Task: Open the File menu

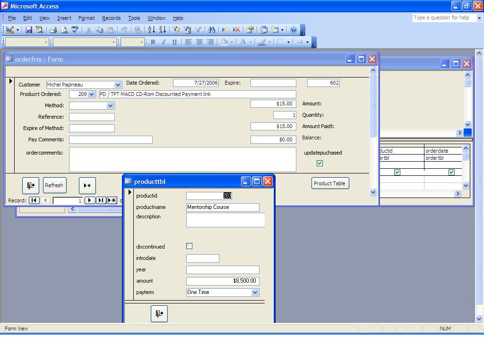Action: click(12, 18)
